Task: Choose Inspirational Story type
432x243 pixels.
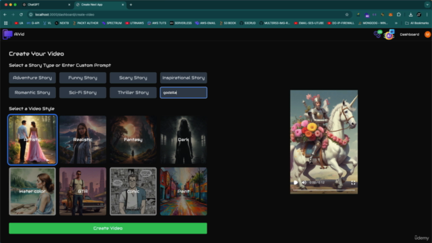Action: point(184,78)
